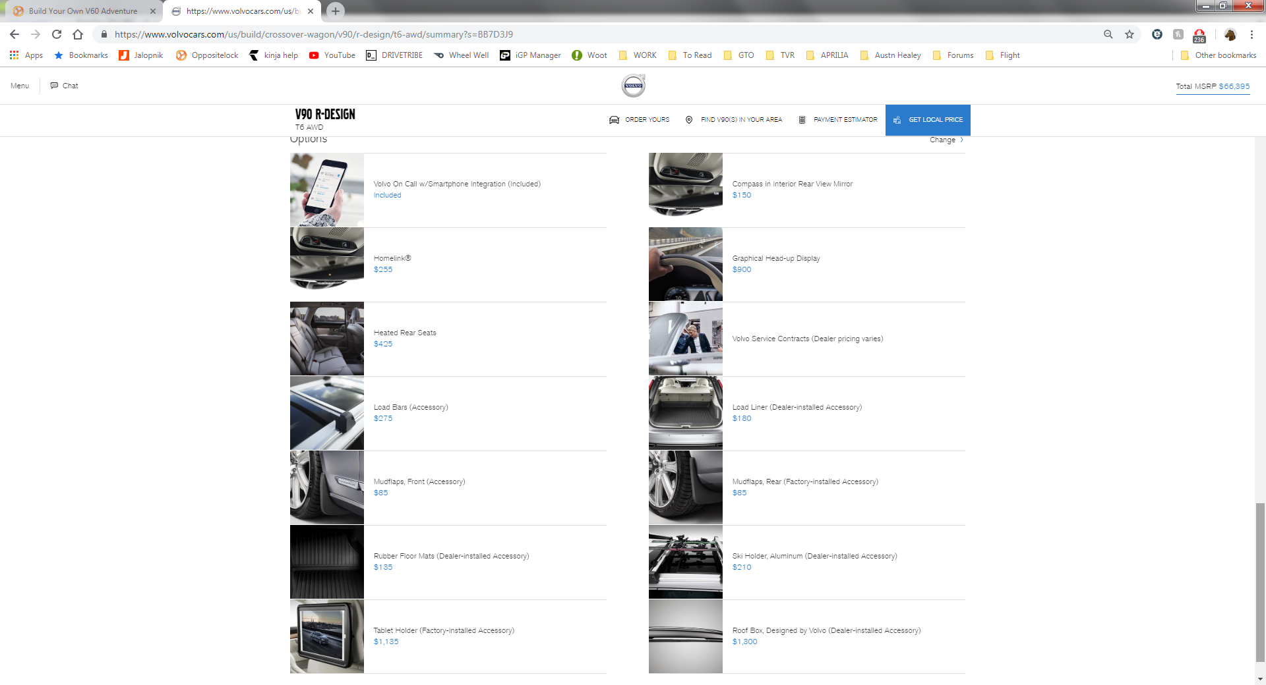The width and height of the screenshot is (1266, 685).
Task: Open a new browser tab
Action: 336,11
